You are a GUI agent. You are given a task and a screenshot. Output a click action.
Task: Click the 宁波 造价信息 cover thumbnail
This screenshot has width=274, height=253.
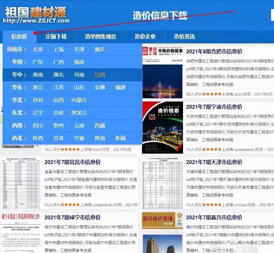[x=162, y=128]
